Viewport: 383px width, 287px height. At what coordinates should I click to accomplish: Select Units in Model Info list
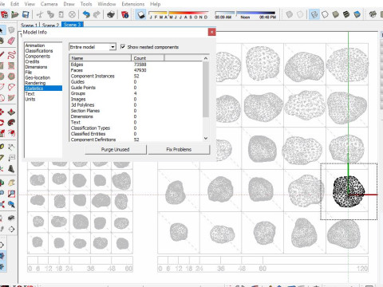click(x=30, y=99)
